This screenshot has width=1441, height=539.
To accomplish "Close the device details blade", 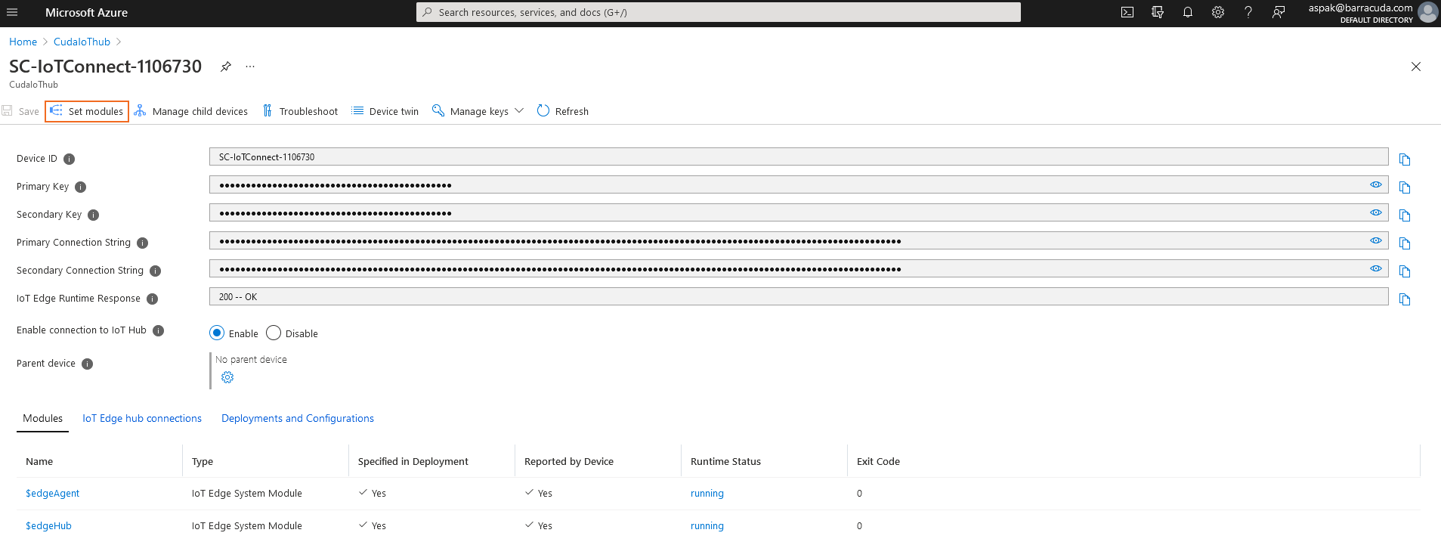I will click(1416, 67).
